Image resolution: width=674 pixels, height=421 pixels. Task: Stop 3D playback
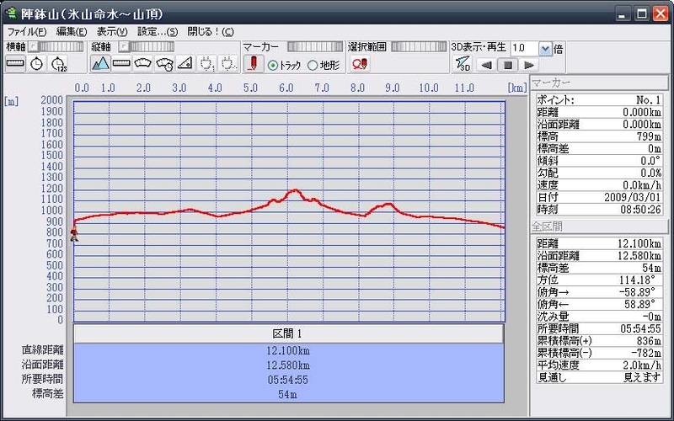(x=508, y=65)
